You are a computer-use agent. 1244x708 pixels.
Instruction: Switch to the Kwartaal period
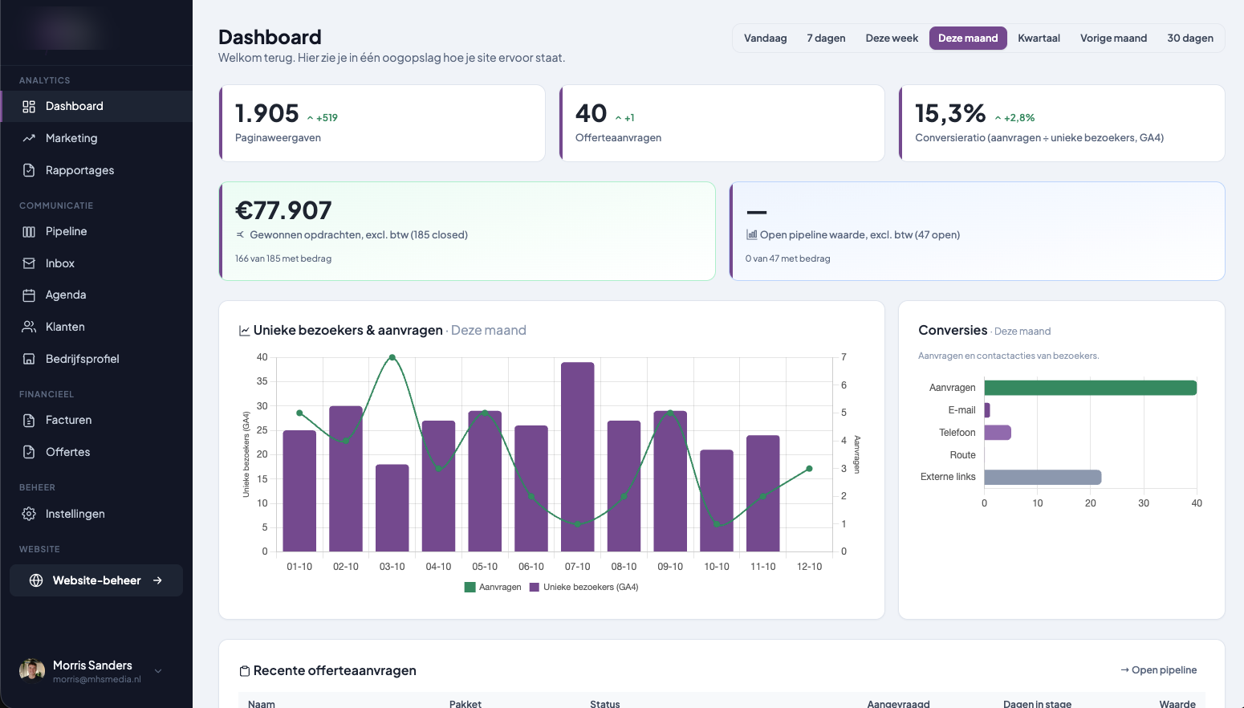(x=1039, y=38)
